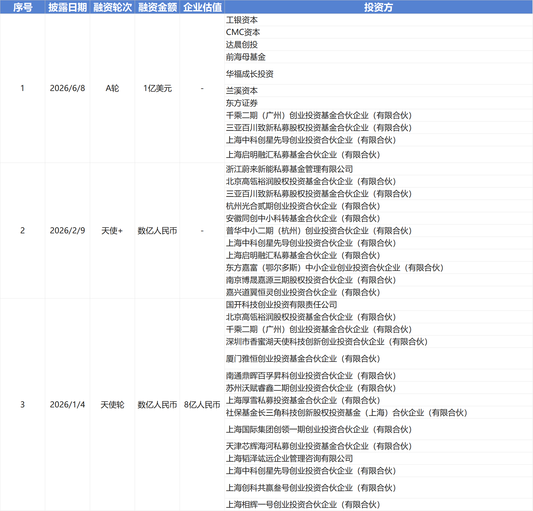
Task: Click 数亿人民币 in the 天使+ row
Action: coord(157,231)
